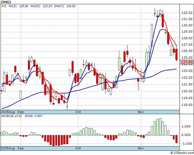Click the 0.000 MACD axis label
Image resolution: width=194 pixels, height=155 pixels.
[186, 135]
